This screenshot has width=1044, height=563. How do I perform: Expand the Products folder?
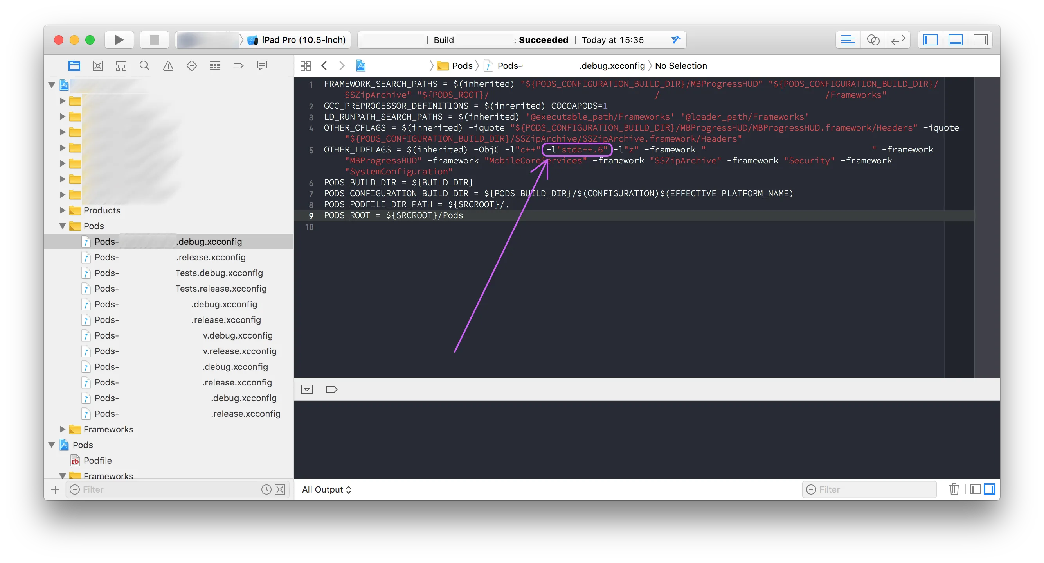coord(63,210)
